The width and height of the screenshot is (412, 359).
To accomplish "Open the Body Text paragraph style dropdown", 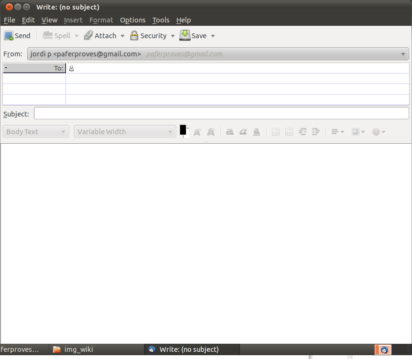I will tap(36, 132).
